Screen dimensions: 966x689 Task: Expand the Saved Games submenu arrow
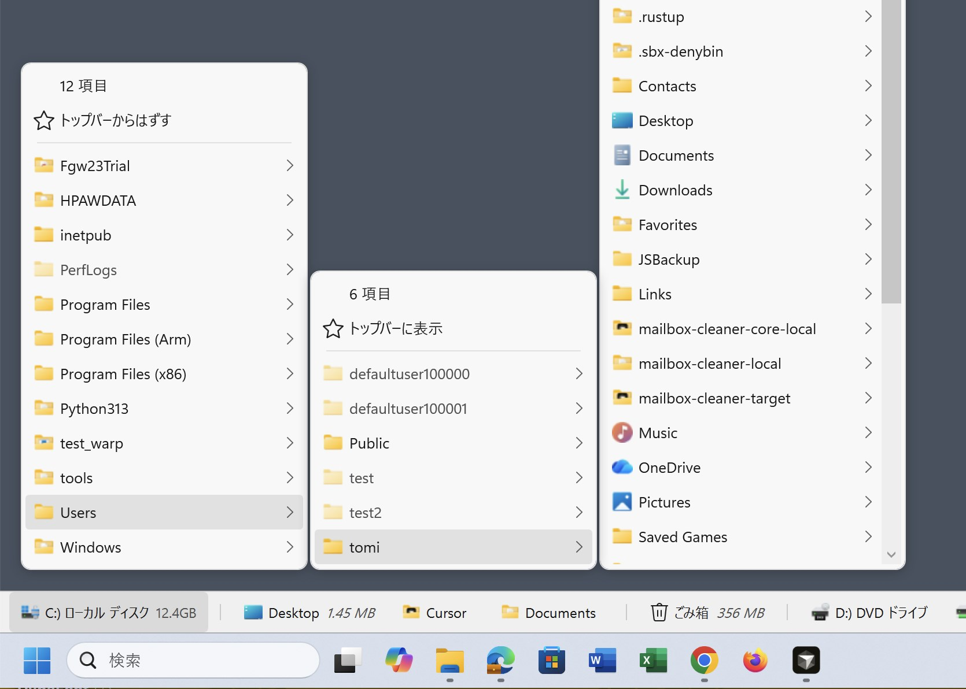pyautogui.click(x=868, y=536)
